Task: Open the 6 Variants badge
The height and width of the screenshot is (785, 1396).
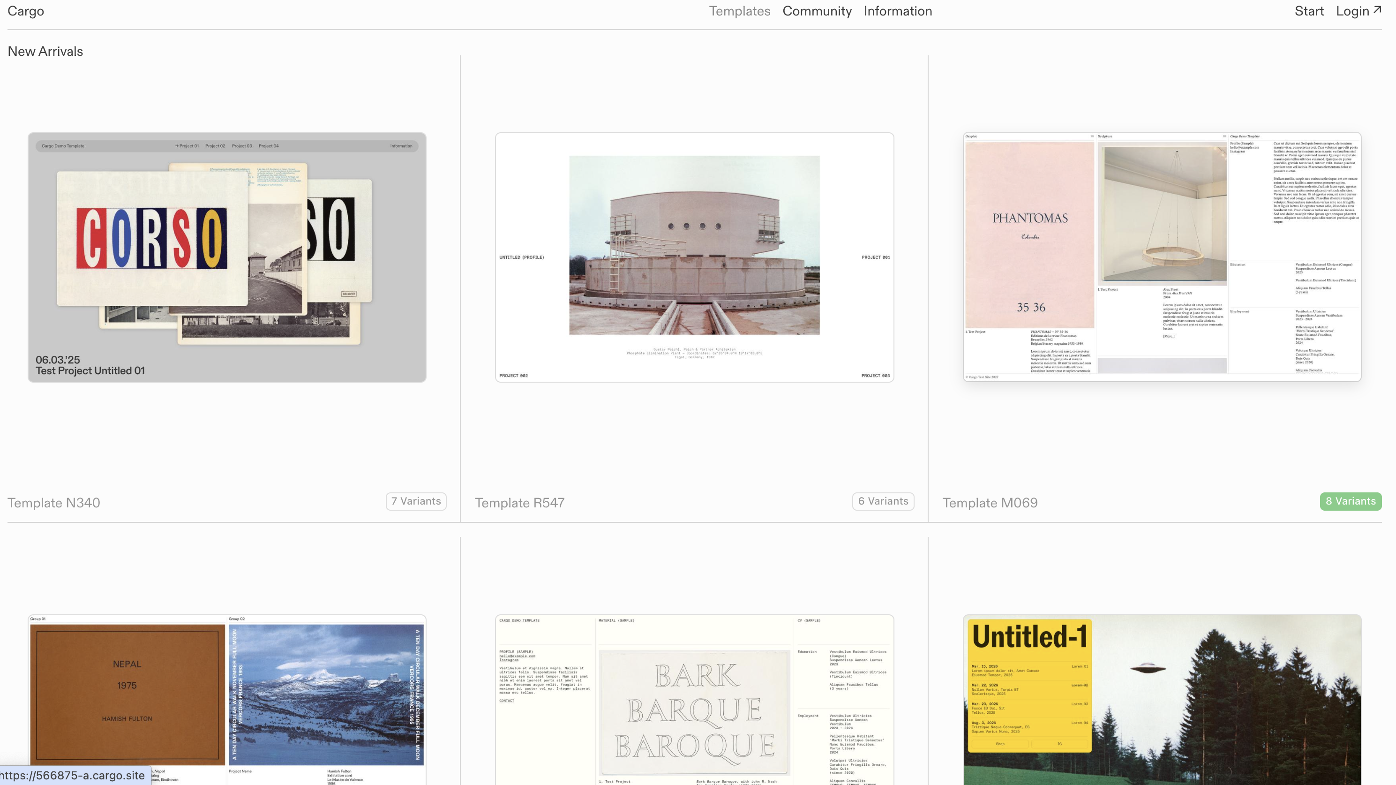Action: [x=883, y=501]
